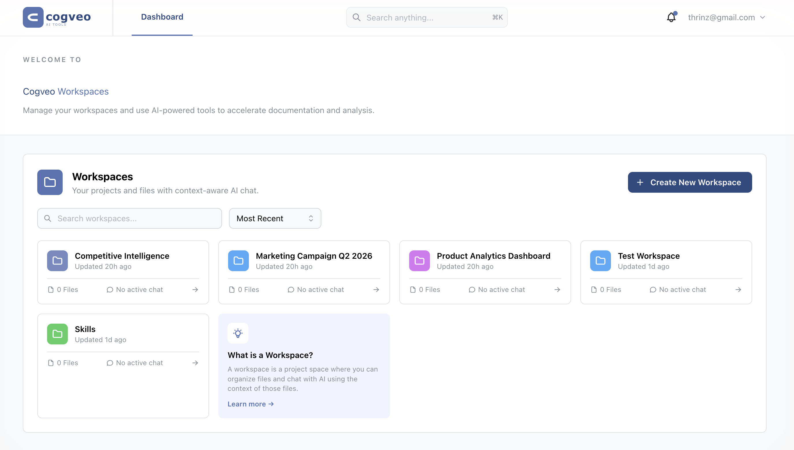Open the Dashboard tab
Screen dimensions: 794x450
pos(162,17)
